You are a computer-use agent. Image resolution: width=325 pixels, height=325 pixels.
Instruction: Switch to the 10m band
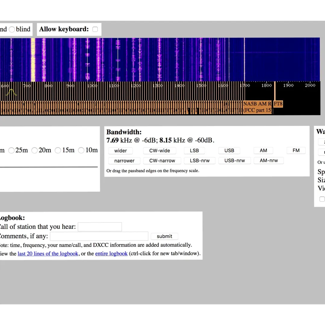pos(81,150)
